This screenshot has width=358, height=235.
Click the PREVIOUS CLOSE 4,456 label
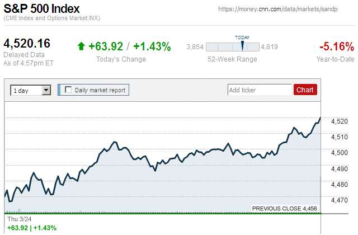pos(284,208)
